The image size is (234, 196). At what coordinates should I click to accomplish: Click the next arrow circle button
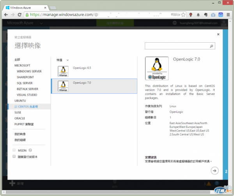click(214, 171)
